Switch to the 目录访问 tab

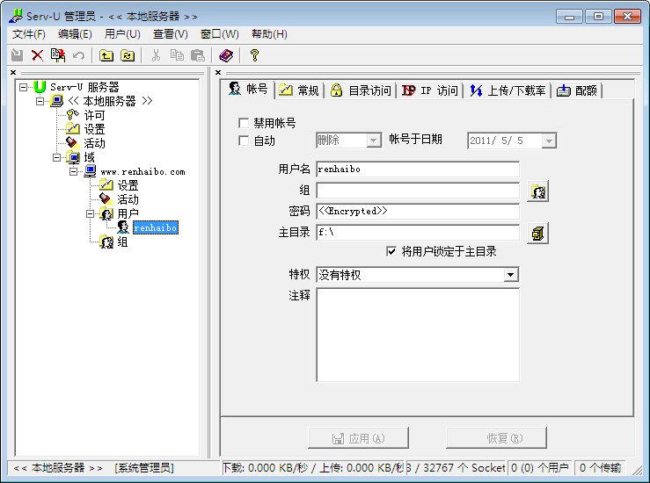point(360,90)
